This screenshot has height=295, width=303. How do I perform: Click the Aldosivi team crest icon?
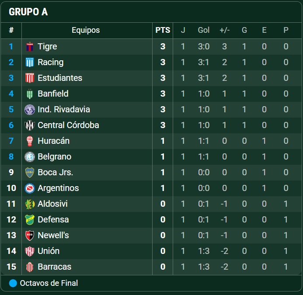point(30,204)
